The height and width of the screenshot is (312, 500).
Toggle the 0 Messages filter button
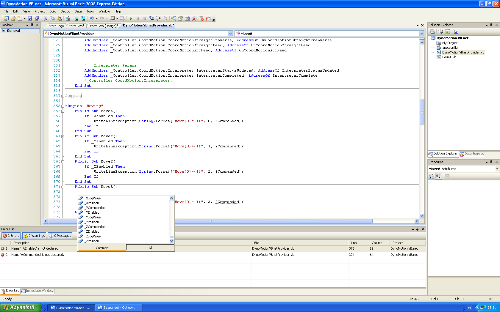60,236
